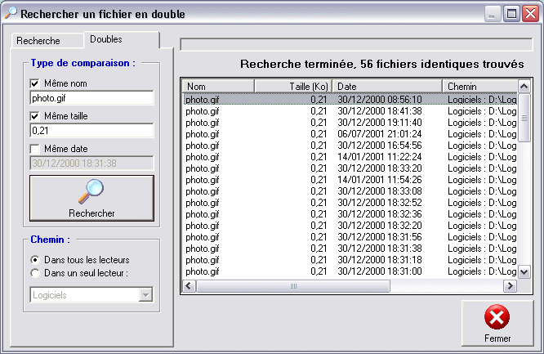Choose Dans un seul lecteur option

point(34,272)
